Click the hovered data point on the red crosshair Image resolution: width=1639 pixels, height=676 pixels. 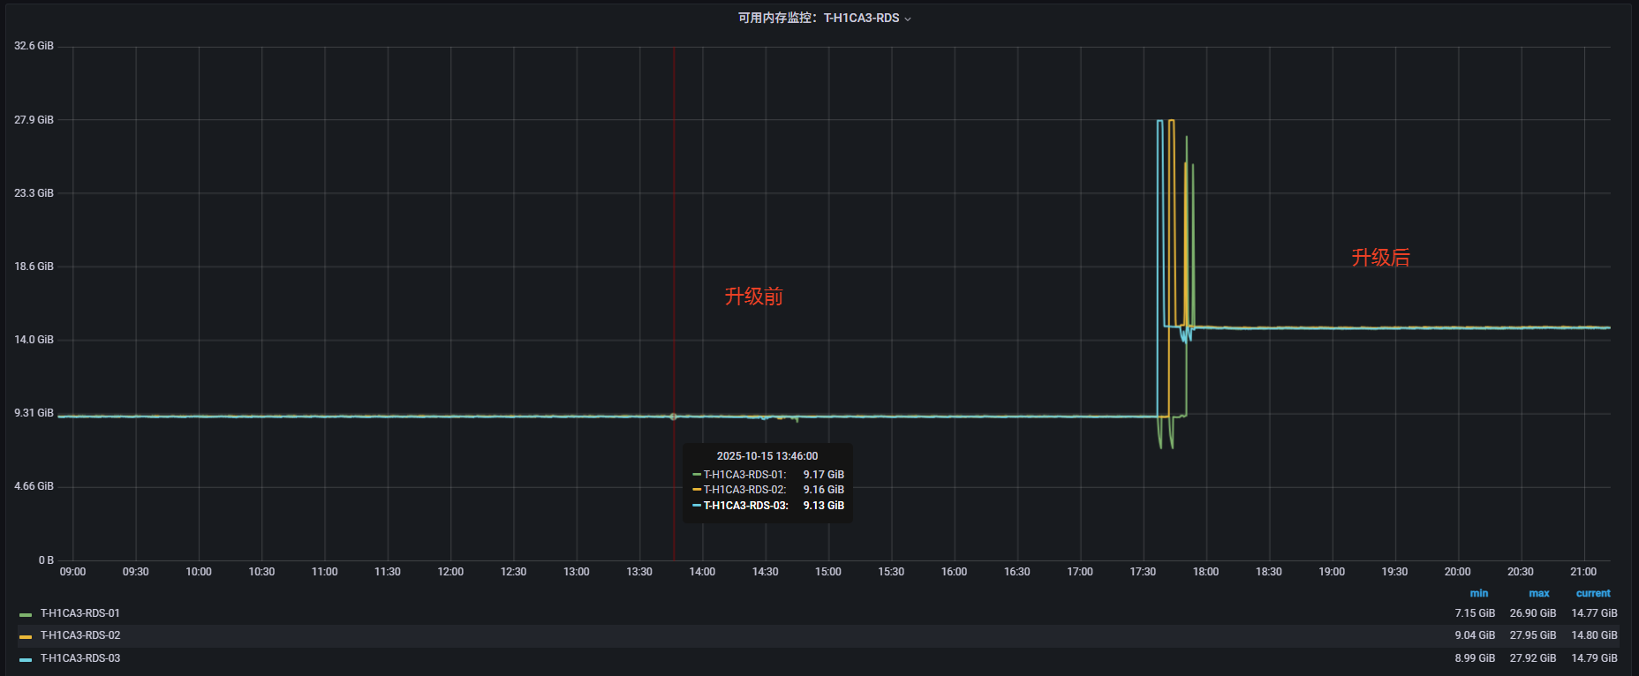point(673,417)
